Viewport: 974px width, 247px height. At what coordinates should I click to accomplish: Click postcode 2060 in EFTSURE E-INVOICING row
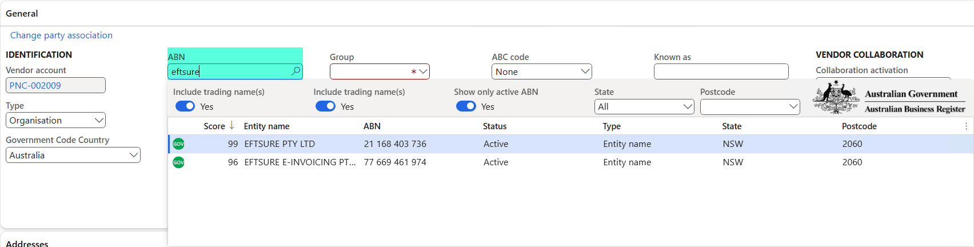852,162
